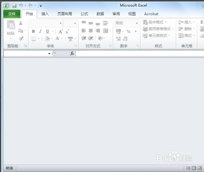Screen dimensions: 204x172
Task: Open the Customize Quick Access Toolbar arrow
Action: click(x=41, y=6)
